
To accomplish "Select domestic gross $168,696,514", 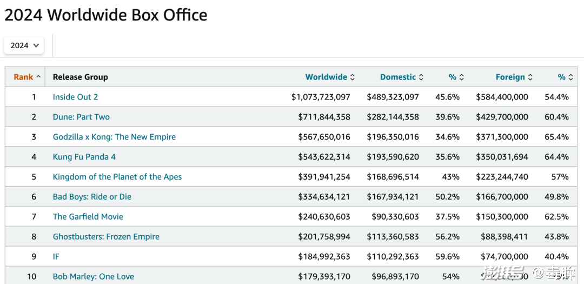I will point(393,177).
